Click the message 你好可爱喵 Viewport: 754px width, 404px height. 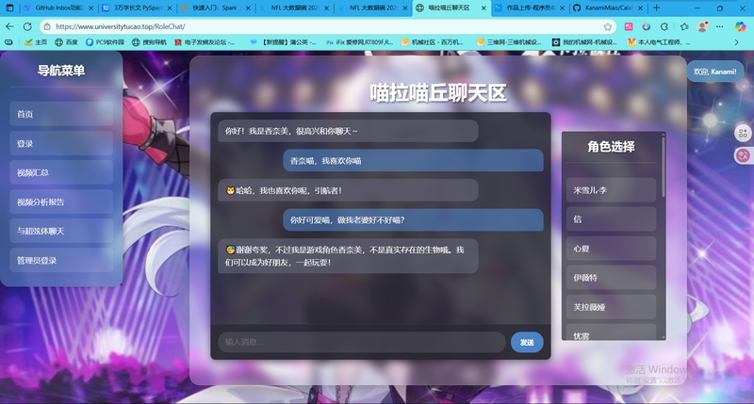(413, 220)
